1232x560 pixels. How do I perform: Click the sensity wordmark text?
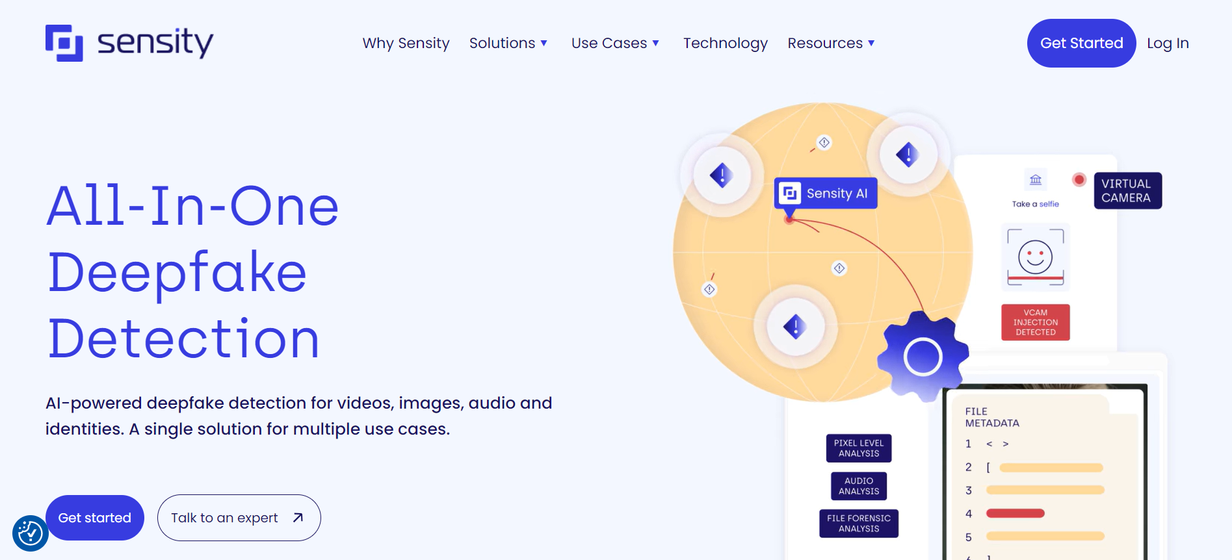pyautogui.click(x=155, y=43)
